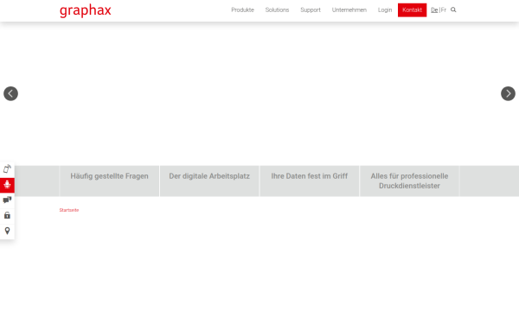Click the phone sidebar icon
Image resolution: width=519 pixels, height=324 pixels.
7,169
